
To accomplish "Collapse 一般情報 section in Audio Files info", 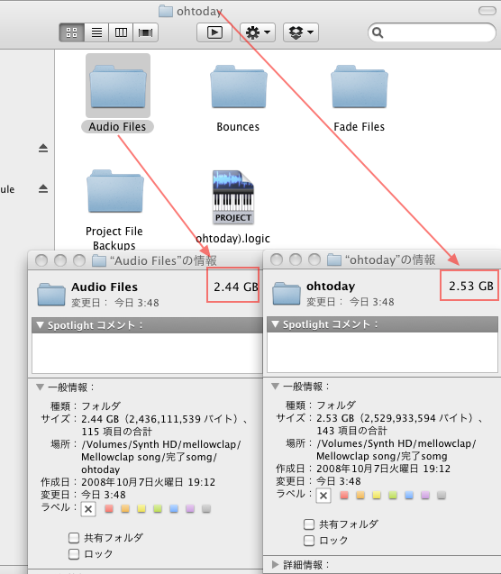I will (x=41, y=387).
